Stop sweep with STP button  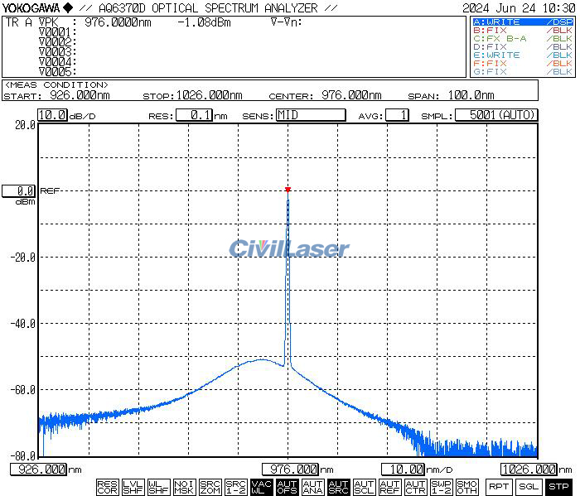[558, 487]
